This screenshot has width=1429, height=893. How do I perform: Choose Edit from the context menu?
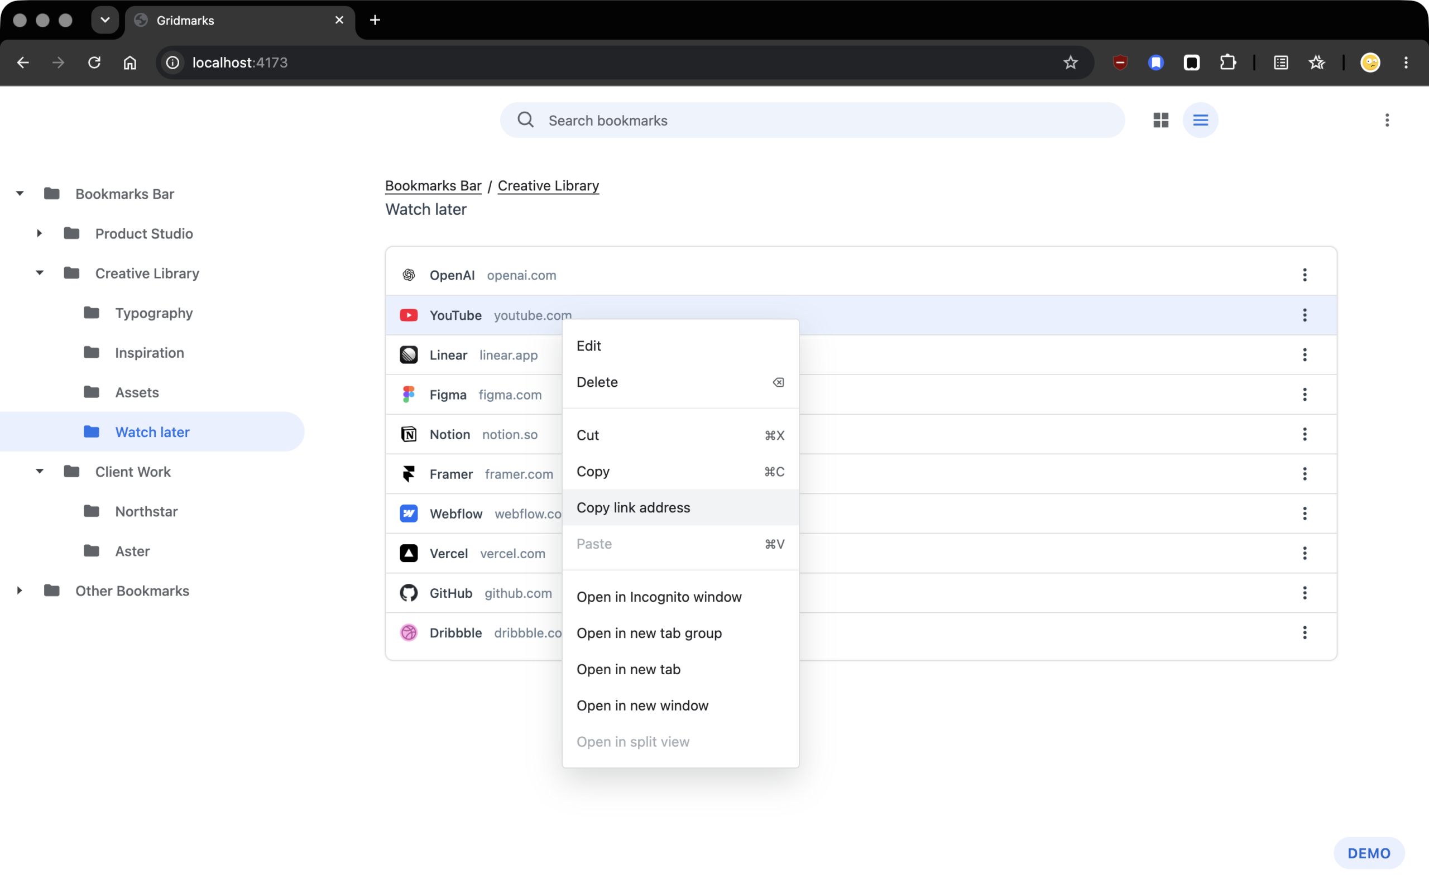(x=680, y=346)
